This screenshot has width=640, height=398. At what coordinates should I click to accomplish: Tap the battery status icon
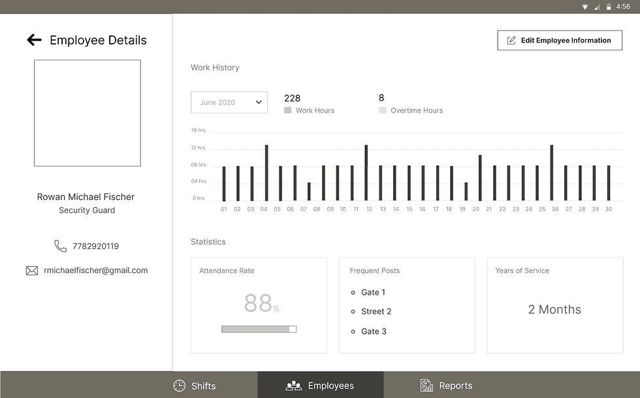(x=609, y=7)
